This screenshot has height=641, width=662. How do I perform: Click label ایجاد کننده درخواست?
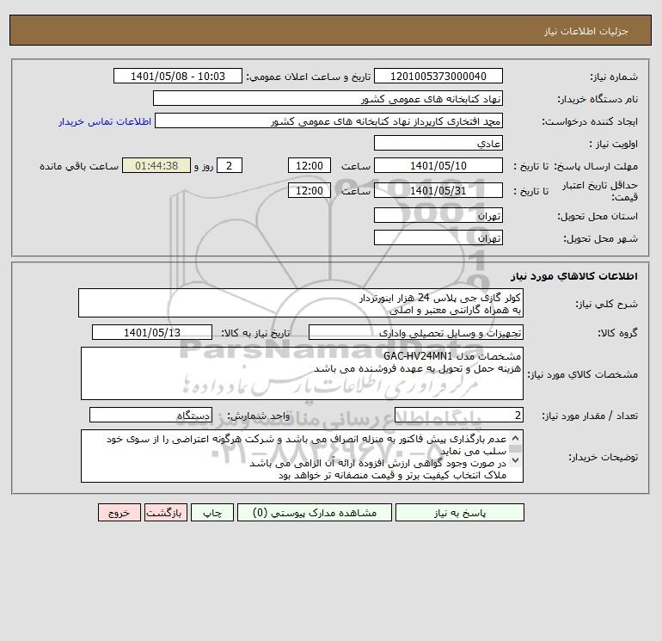click(590, 121)
